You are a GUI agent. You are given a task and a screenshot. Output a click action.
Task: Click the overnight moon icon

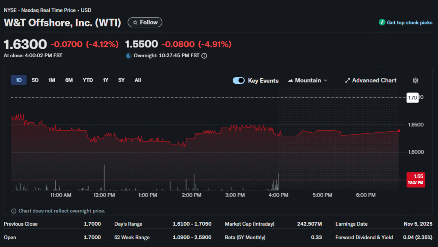[128, 56]
